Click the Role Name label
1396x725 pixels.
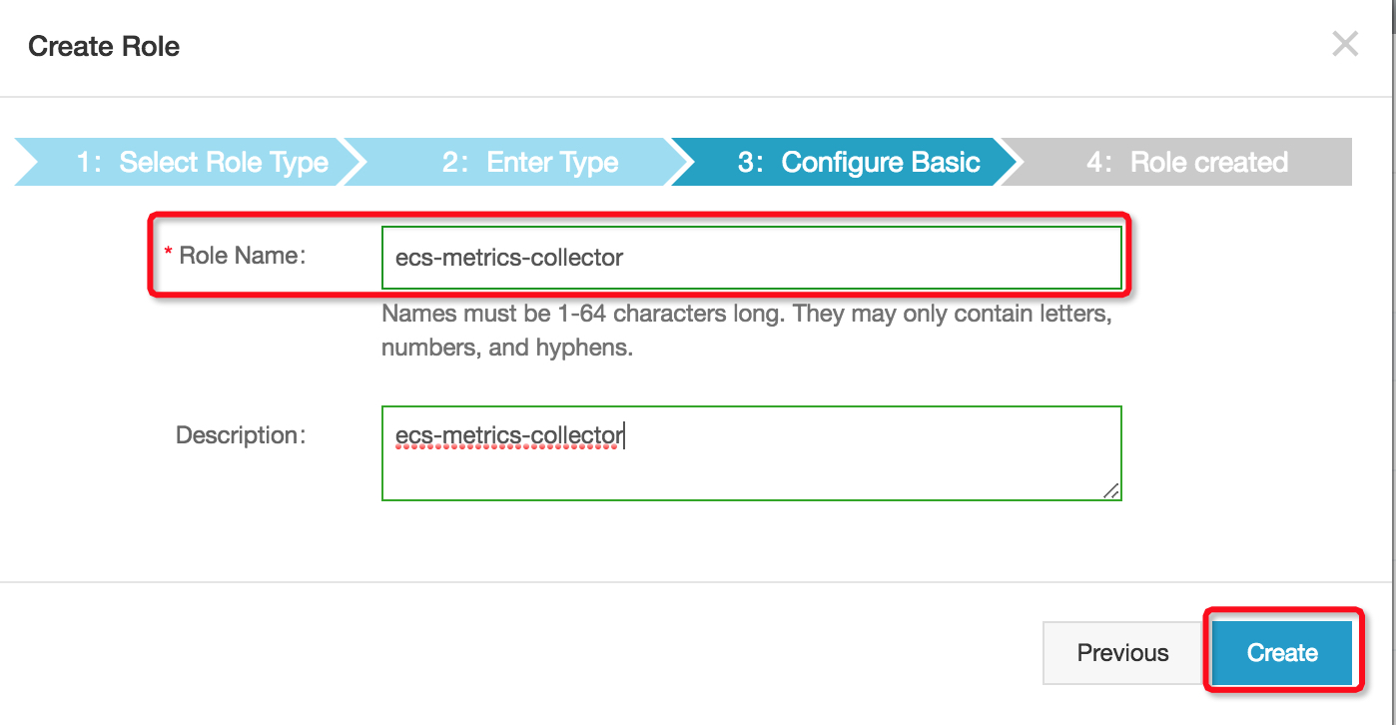(x=242, y=256)
